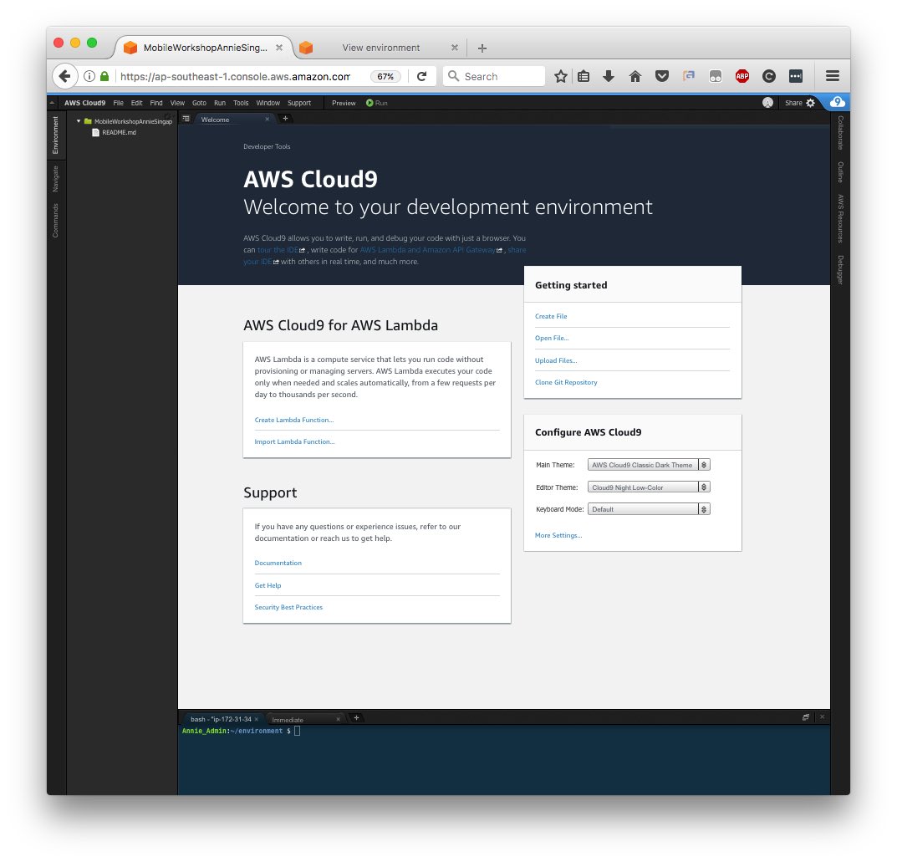Open Cloud9 preferences gear icon
This screenshot has width=897, height=862.
coord(811,103)
